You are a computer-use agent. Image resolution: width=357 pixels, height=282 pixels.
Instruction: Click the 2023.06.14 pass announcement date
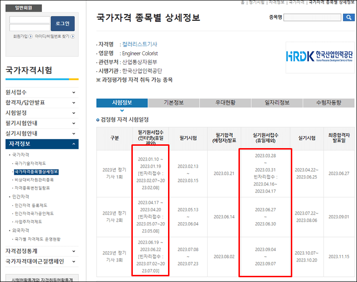[224, 217]
